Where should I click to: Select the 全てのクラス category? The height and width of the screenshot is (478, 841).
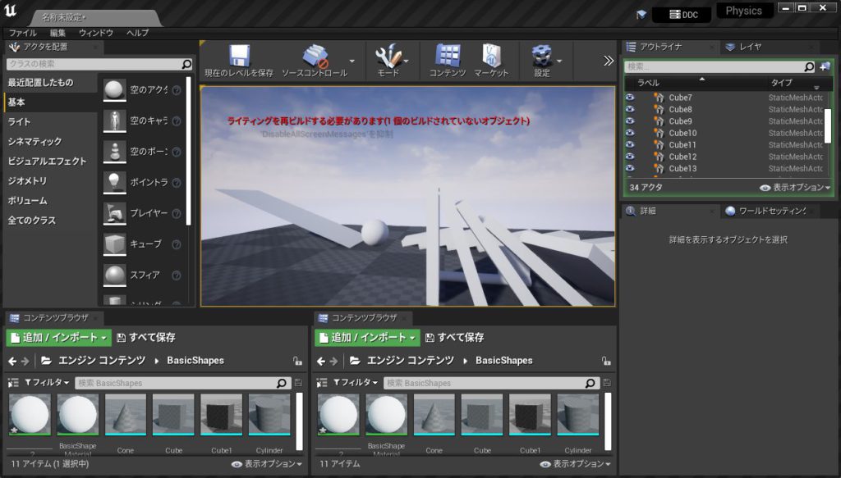pyautogui.click(x=32, y=221)
